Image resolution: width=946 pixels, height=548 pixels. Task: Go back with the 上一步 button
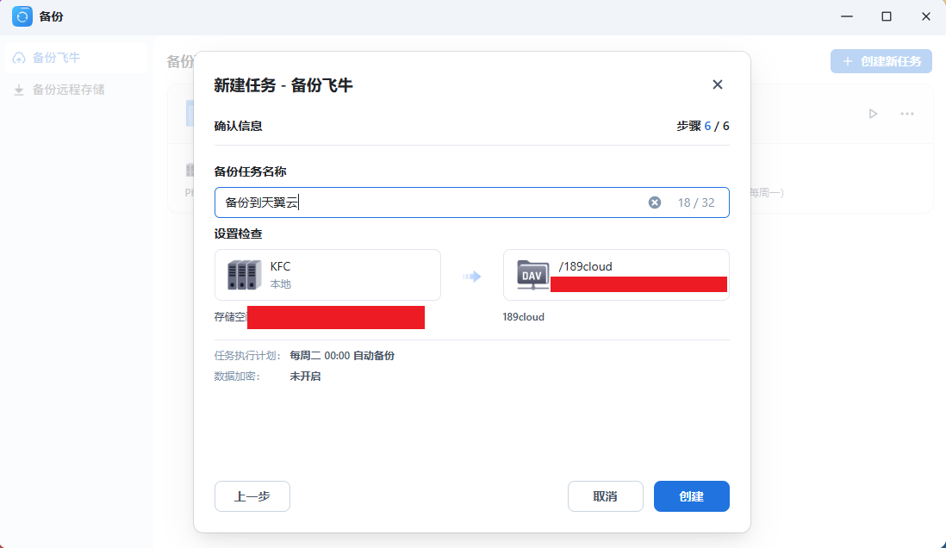252,496
